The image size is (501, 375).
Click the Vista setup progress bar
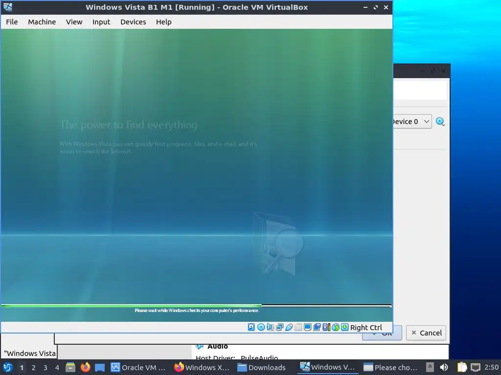pos(197,306)
